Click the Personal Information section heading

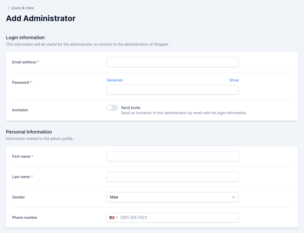29,132
